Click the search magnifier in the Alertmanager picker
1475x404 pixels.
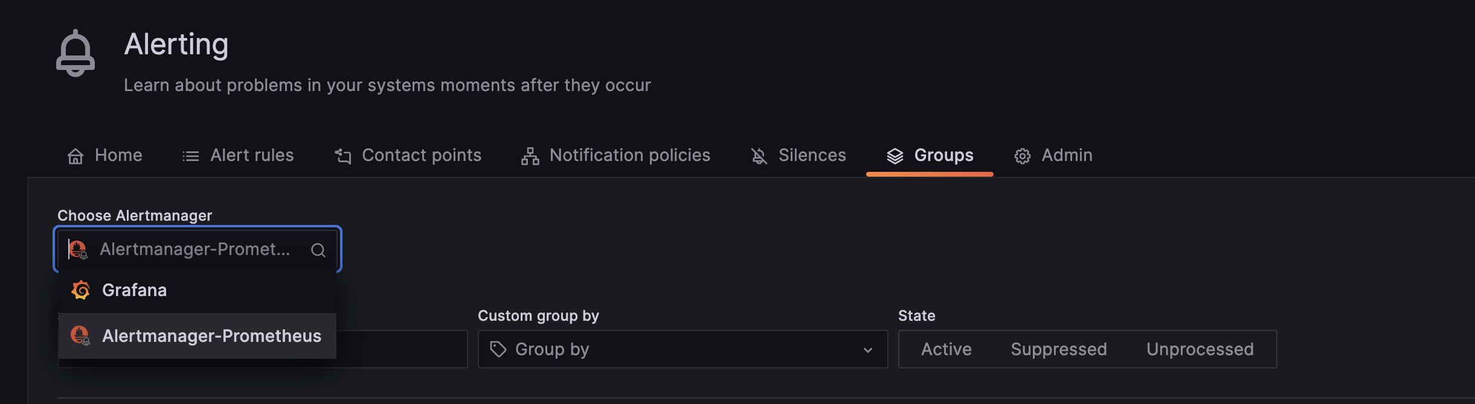coord(318,249)
